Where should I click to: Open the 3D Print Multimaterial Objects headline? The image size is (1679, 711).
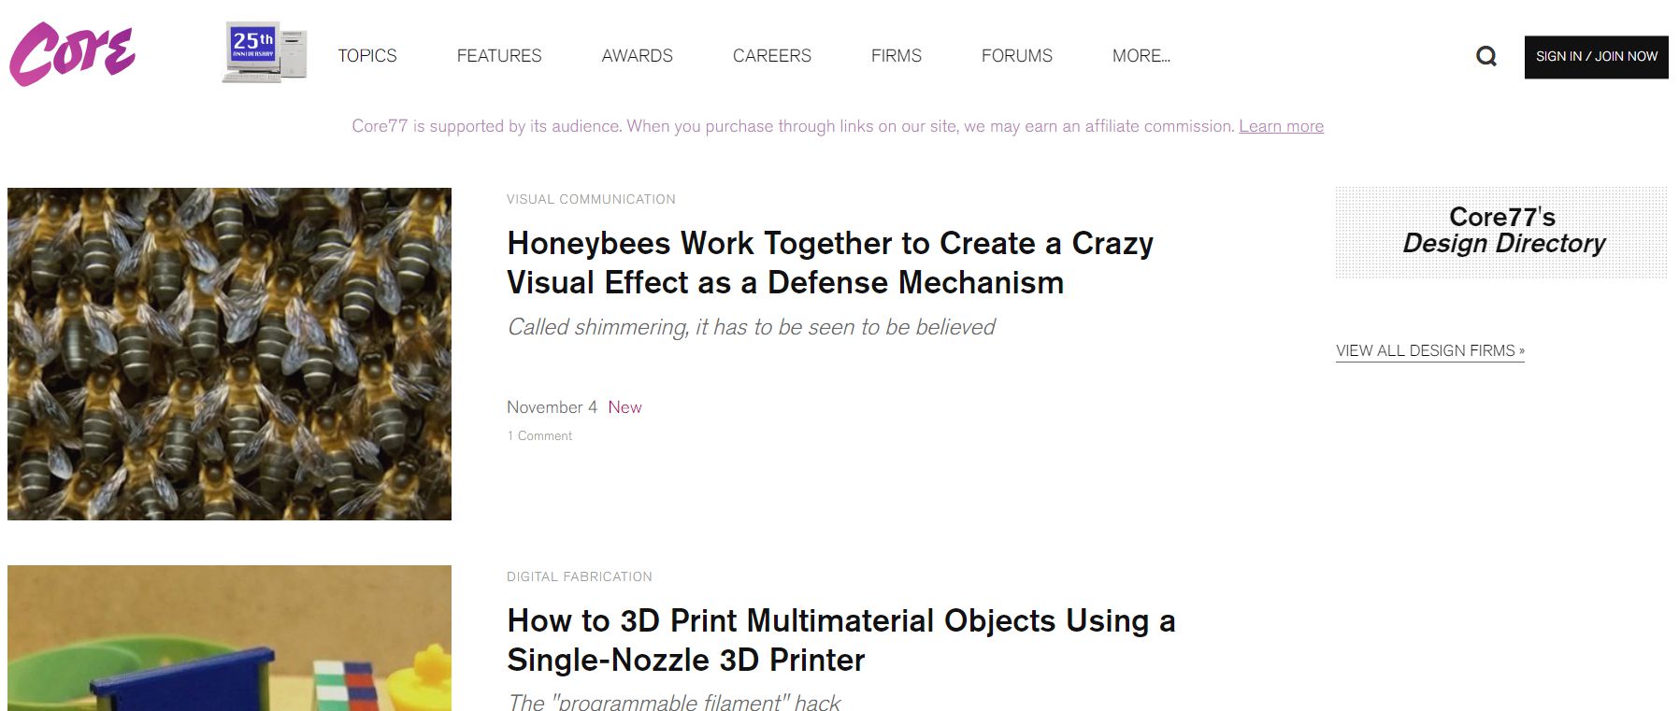[840, 640]
